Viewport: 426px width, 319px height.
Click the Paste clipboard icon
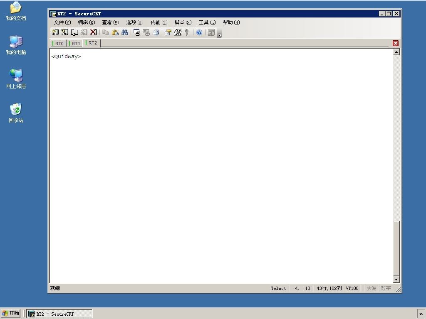tap(115, 32)
